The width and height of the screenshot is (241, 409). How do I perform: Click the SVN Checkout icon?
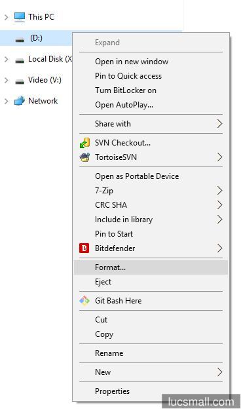(84, 143)
